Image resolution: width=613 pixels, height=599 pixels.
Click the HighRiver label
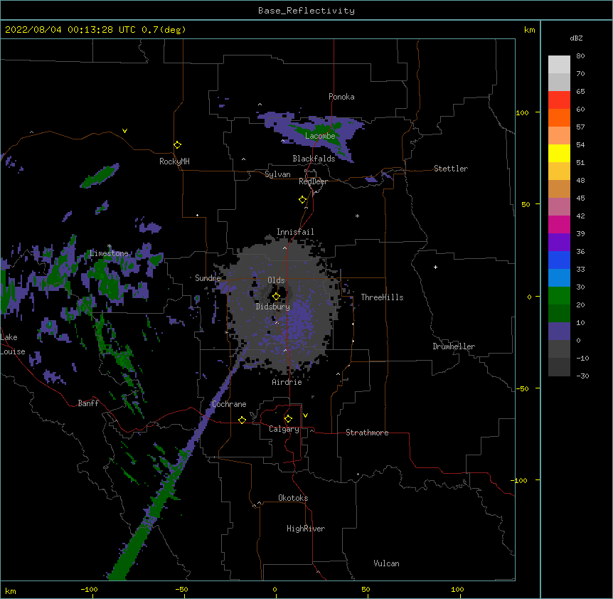pos(306,529)
